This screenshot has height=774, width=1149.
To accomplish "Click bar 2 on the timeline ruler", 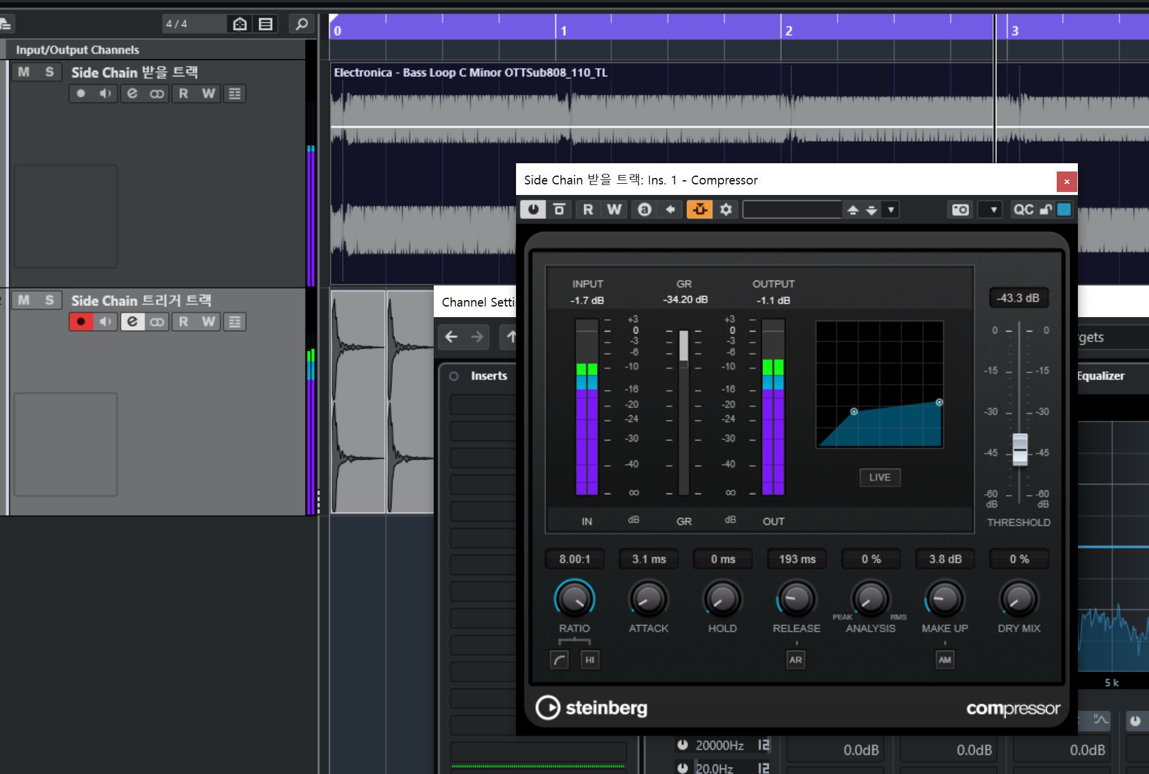I will [x=789, y=31].
